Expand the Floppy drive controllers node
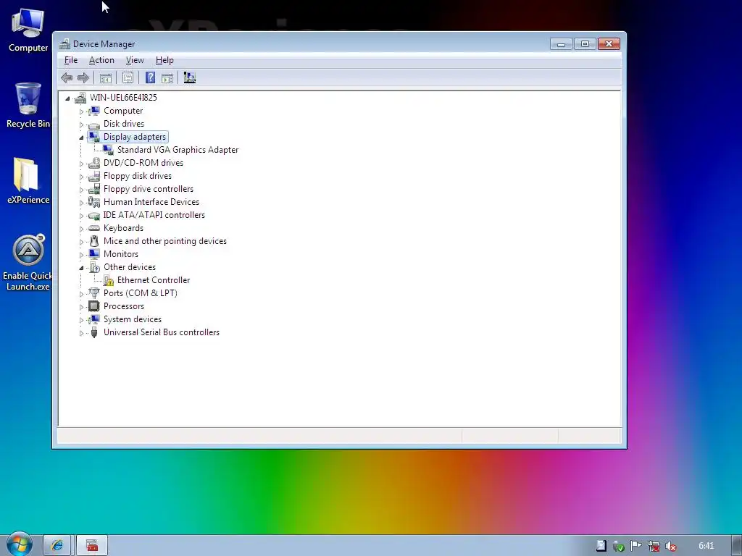Screen dimensions: 742x556 [81, 190]
